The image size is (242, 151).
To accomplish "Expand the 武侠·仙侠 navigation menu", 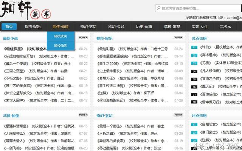I will coord(60,26).
